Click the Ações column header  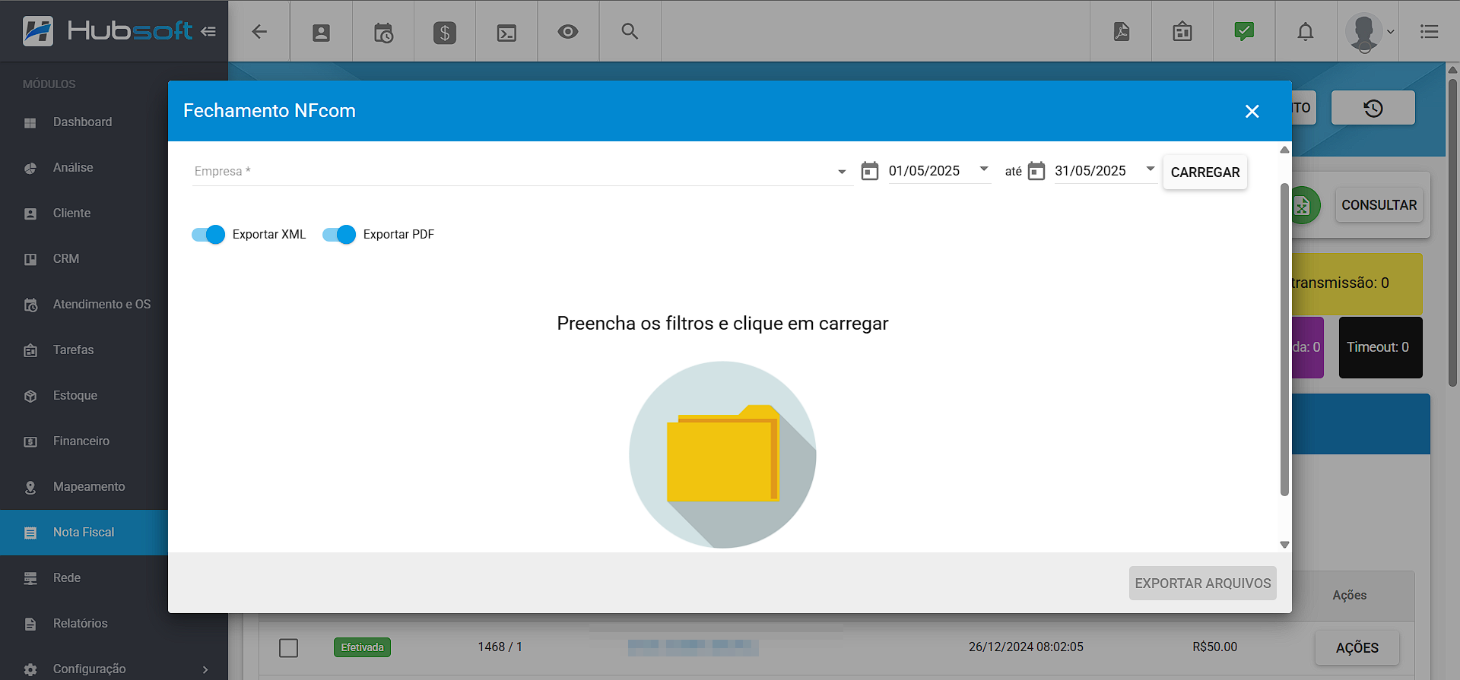[1350, 596]
